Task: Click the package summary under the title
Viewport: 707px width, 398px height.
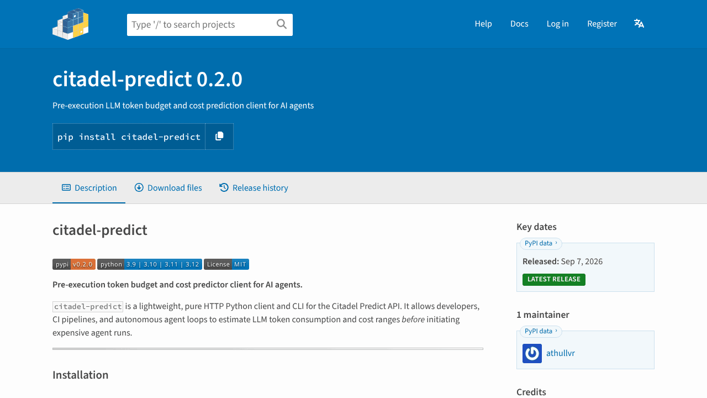Action: [x=183, y=106]
